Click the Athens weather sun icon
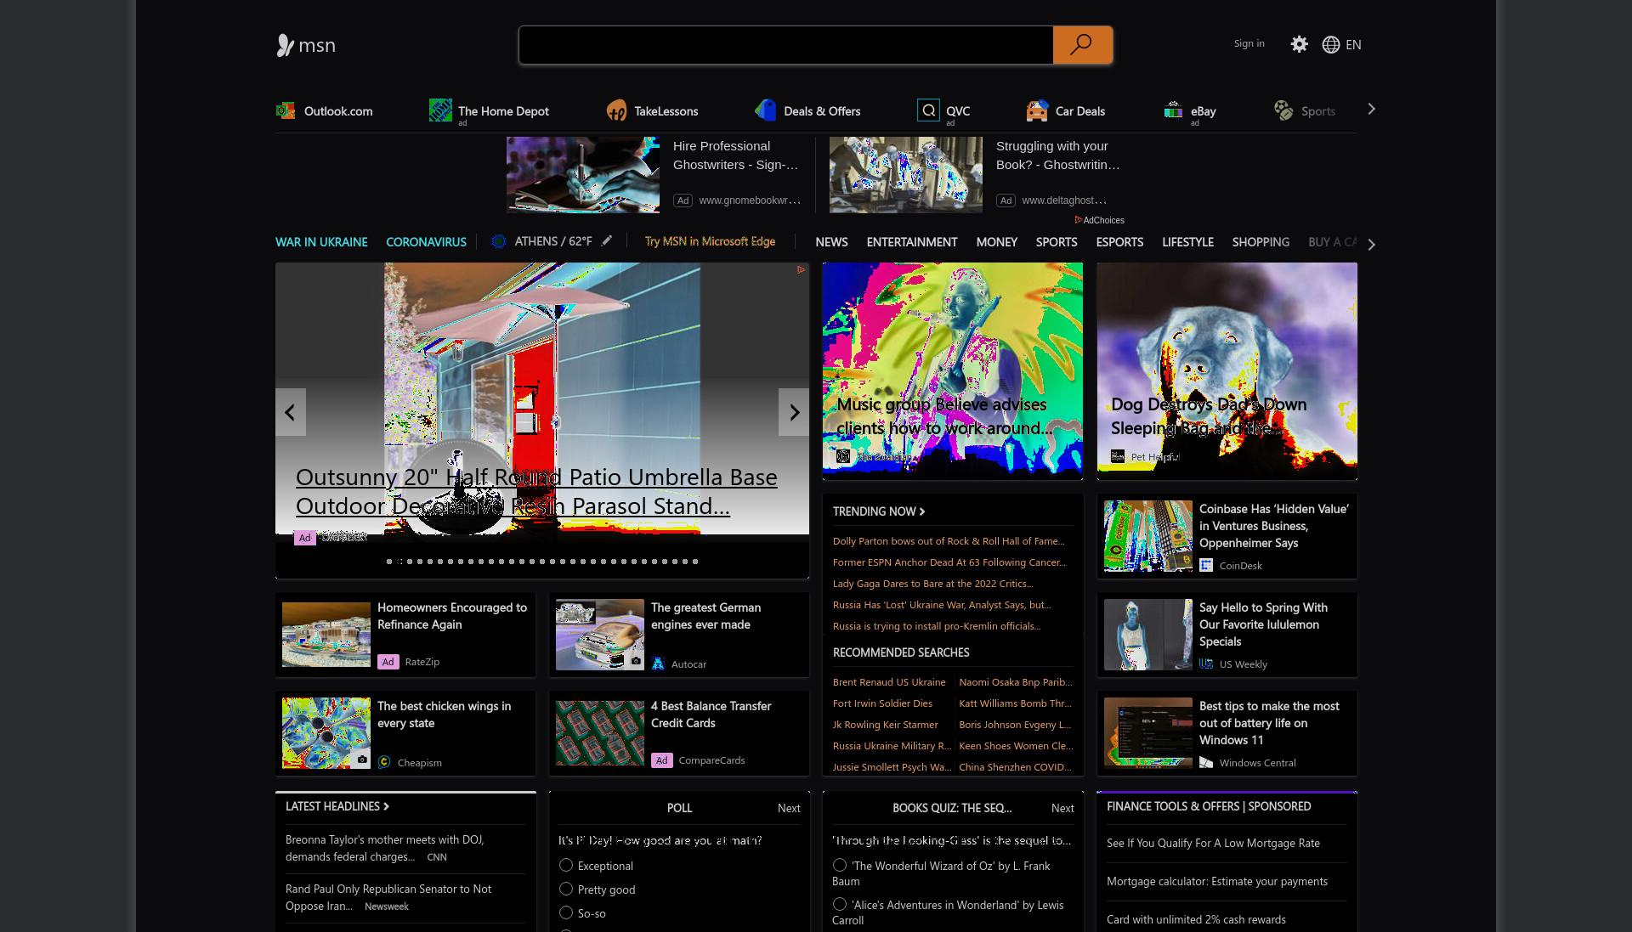 (499, 241)
